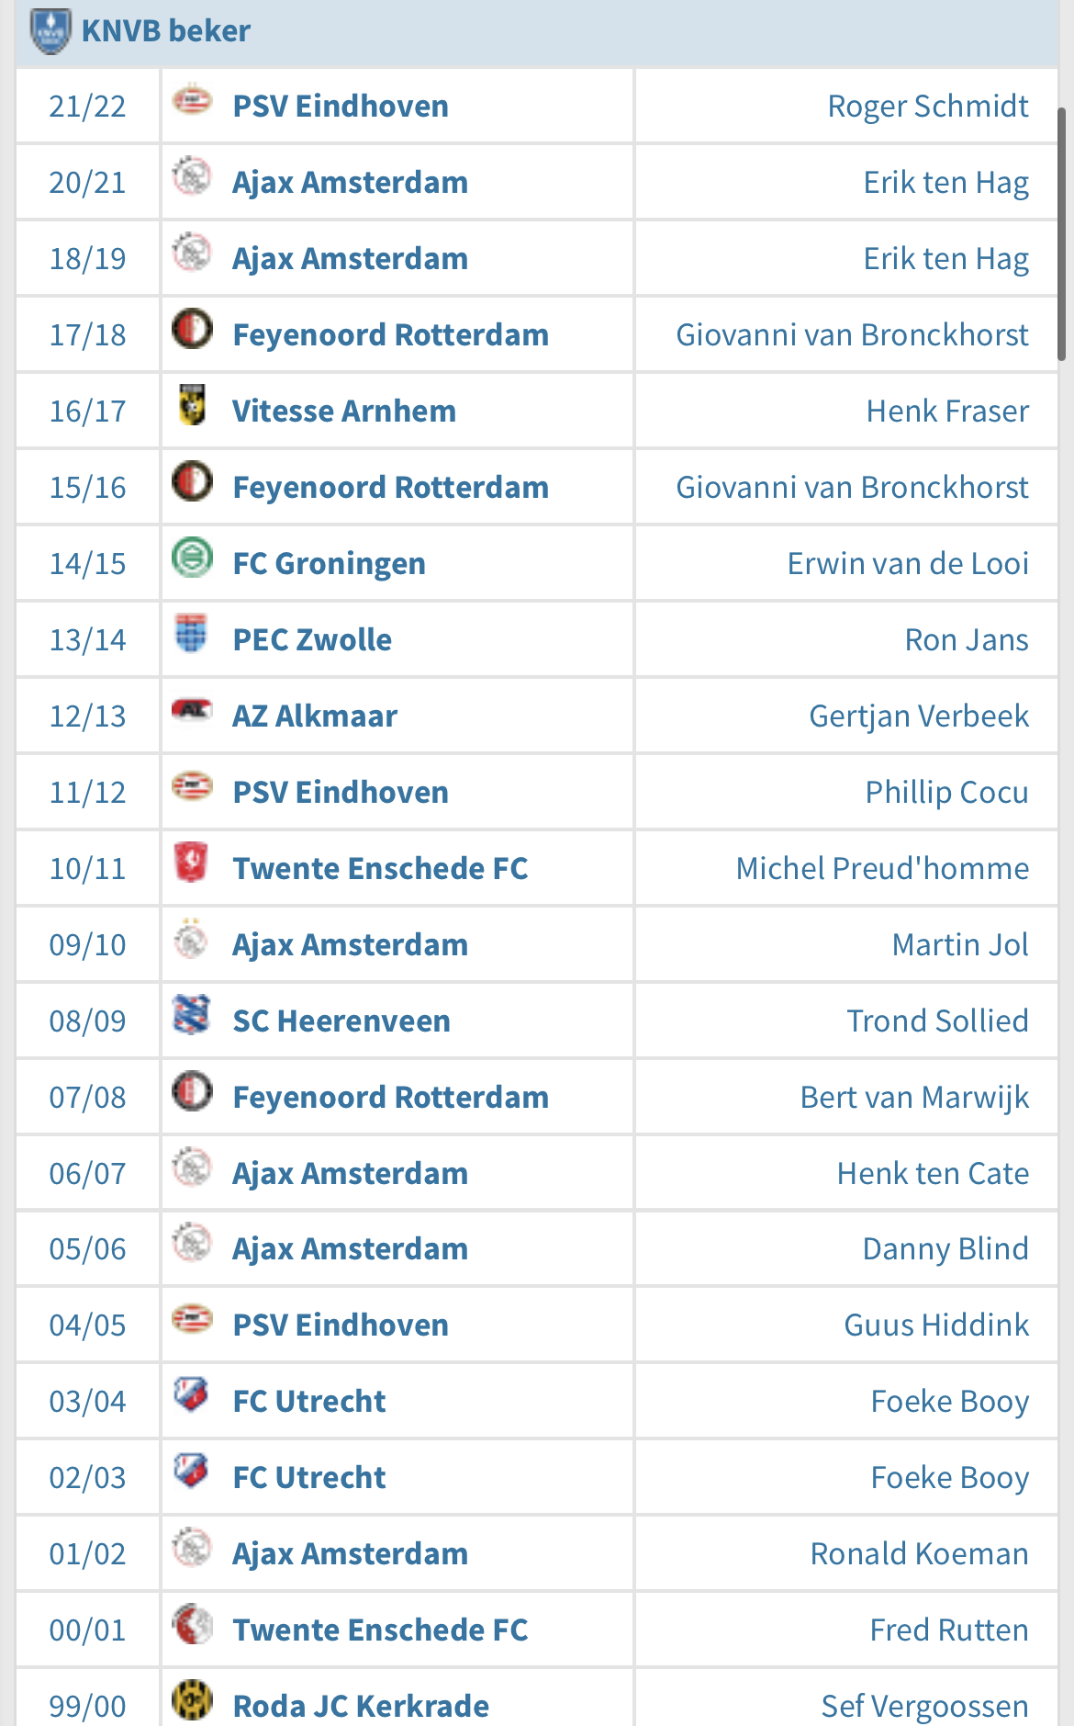Viewport: 1074px width, 1726px height.
Task: Select the 00/01 season entry
Action: [87, 1630]
